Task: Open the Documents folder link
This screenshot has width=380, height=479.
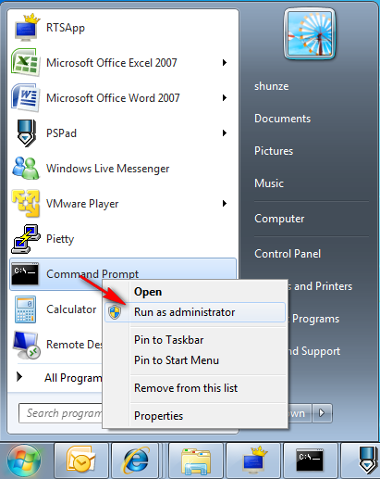Action: 282,119
